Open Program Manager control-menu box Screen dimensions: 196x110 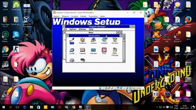coord(64,27)
